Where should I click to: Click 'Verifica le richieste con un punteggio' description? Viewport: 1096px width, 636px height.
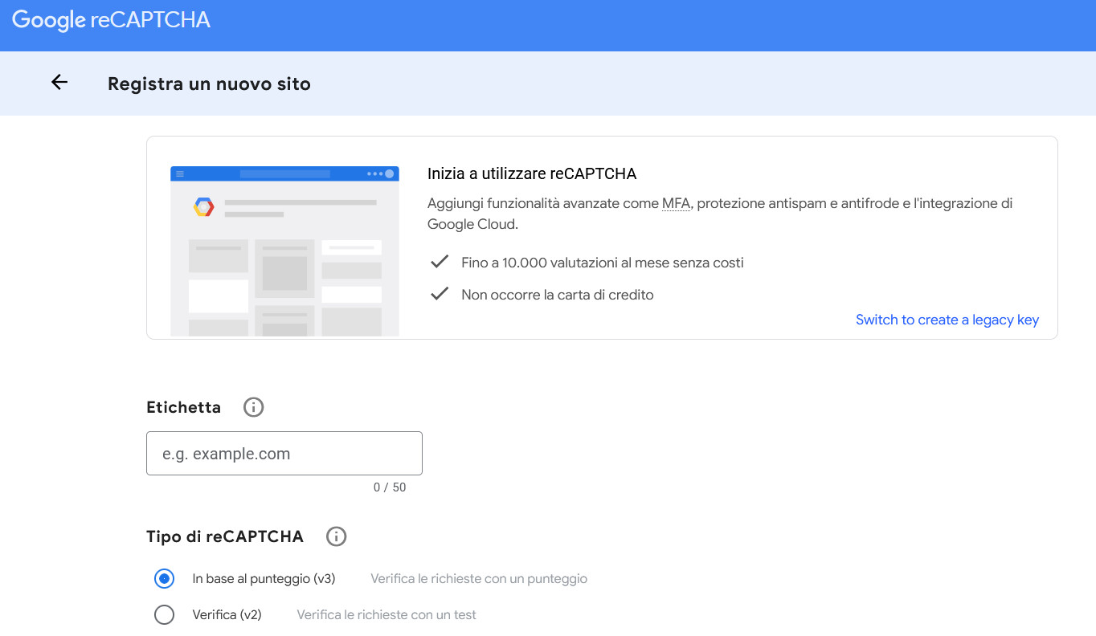coord(478,578)
